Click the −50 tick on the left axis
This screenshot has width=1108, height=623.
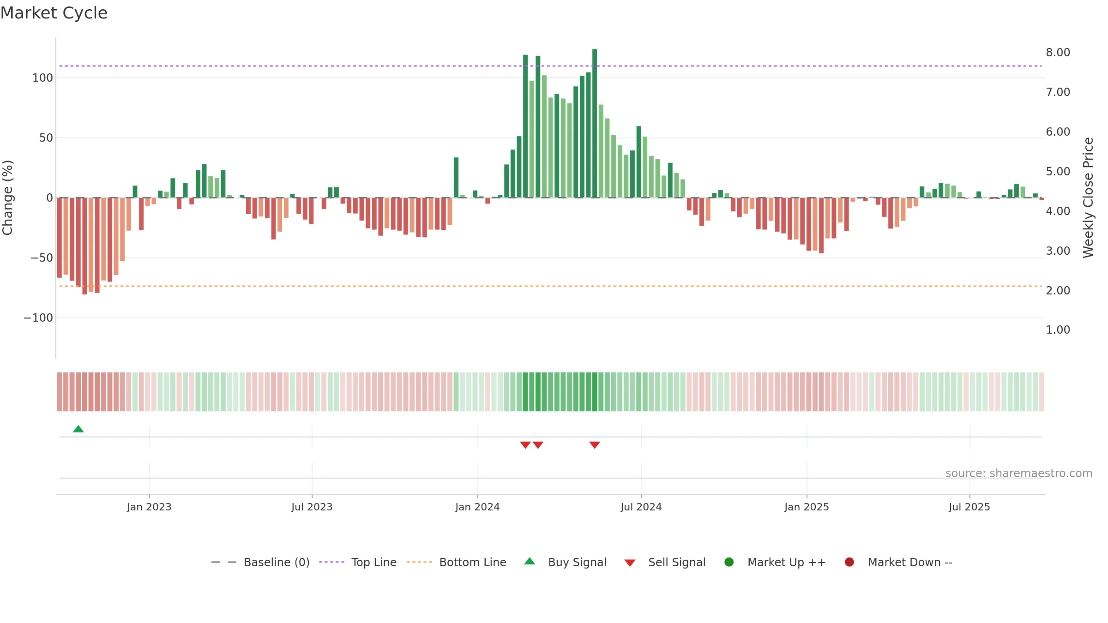(42, 258)
